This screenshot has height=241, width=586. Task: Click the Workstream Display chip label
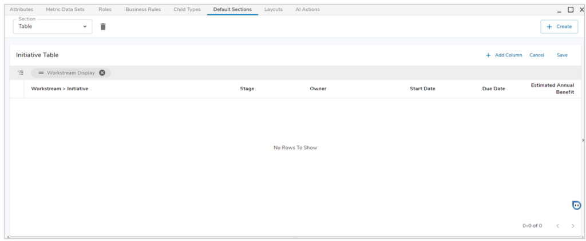pyautogui.click(x=71, y=73)
